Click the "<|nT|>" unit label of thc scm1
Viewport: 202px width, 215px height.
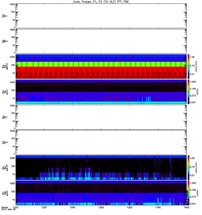point(198,193)
